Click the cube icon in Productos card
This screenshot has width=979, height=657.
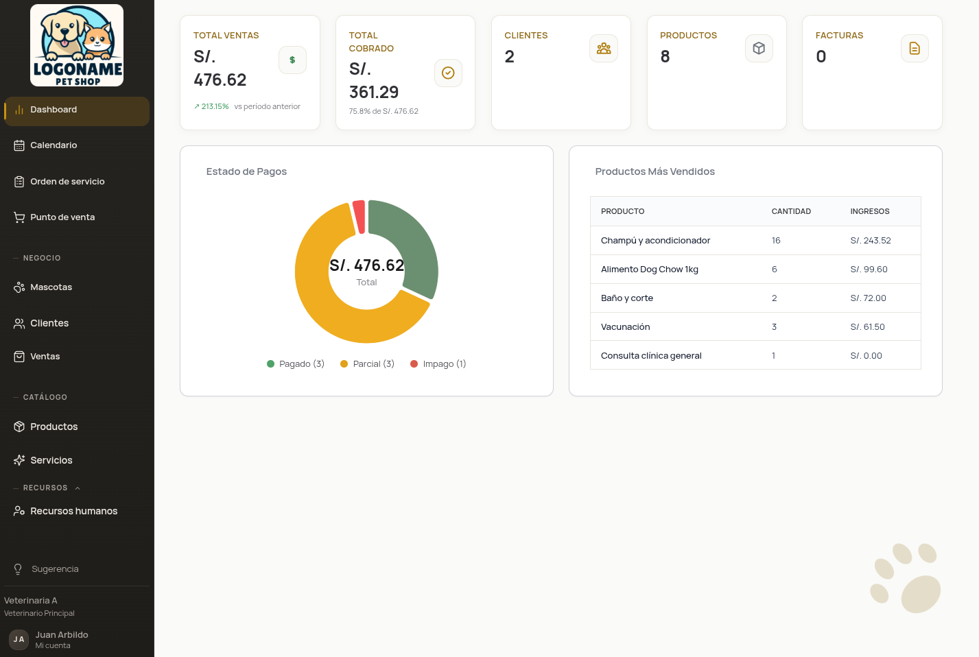(x=759, y=48)
